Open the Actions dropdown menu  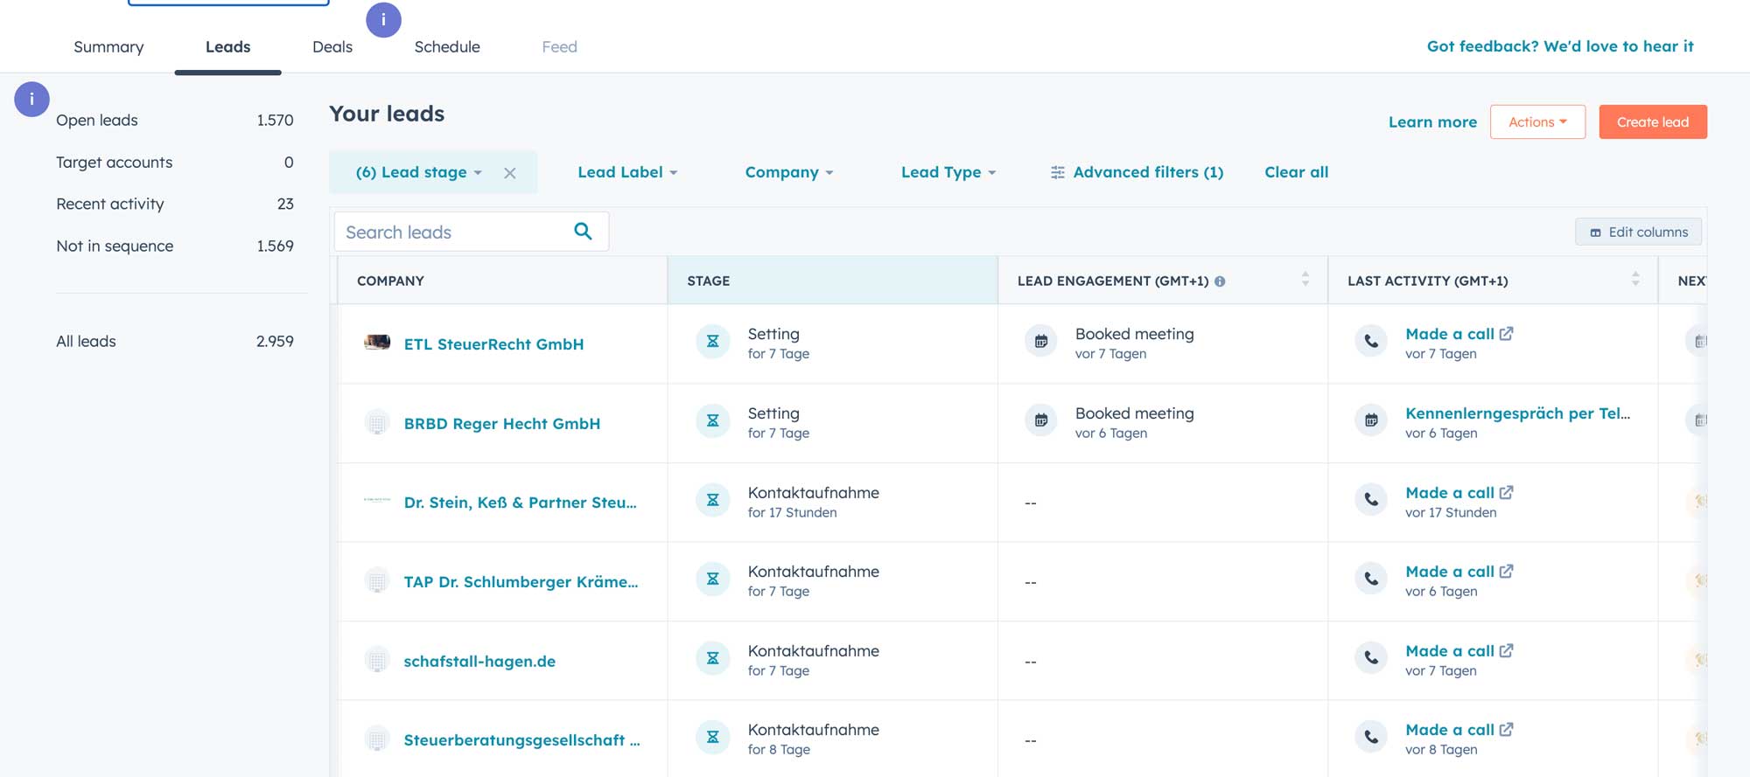[x=1537, y=122]
